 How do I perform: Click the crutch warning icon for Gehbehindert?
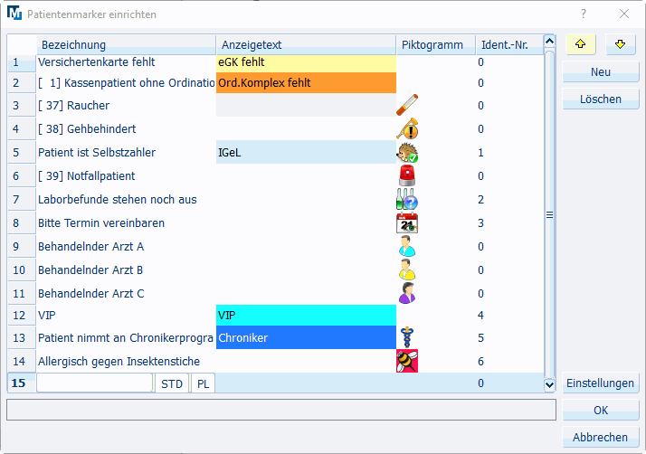[x=407, y=130]
